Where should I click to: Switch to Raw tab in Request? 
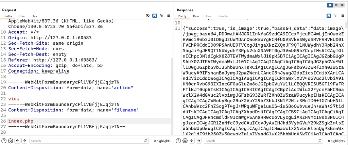pyautogui.click(x=22, y=16)
